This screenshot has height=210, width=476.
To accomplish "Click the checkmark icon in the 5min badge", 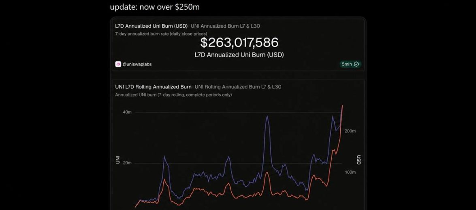I will coord(356,64).
